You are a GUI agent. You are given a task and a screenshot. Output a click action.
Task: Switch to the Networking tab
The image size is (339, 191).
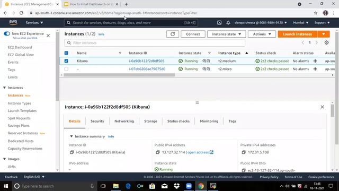coord(124,121)
